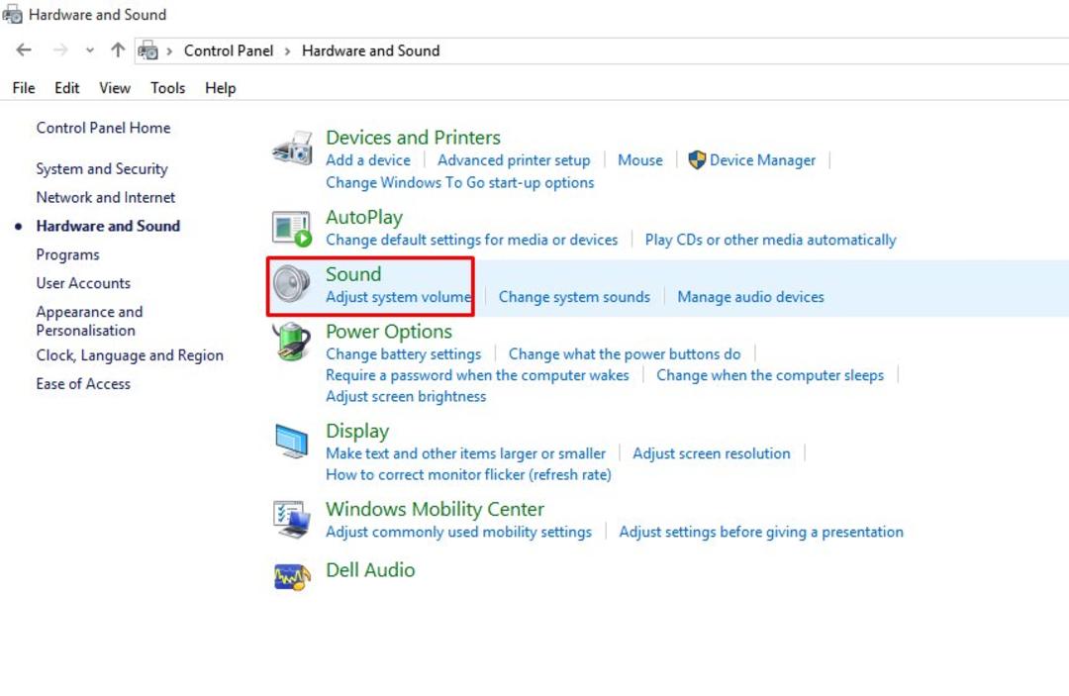This screenshot has width=1069, height=696.
Task: Open the Devices and Printers icon
Action: pos(292,148)
